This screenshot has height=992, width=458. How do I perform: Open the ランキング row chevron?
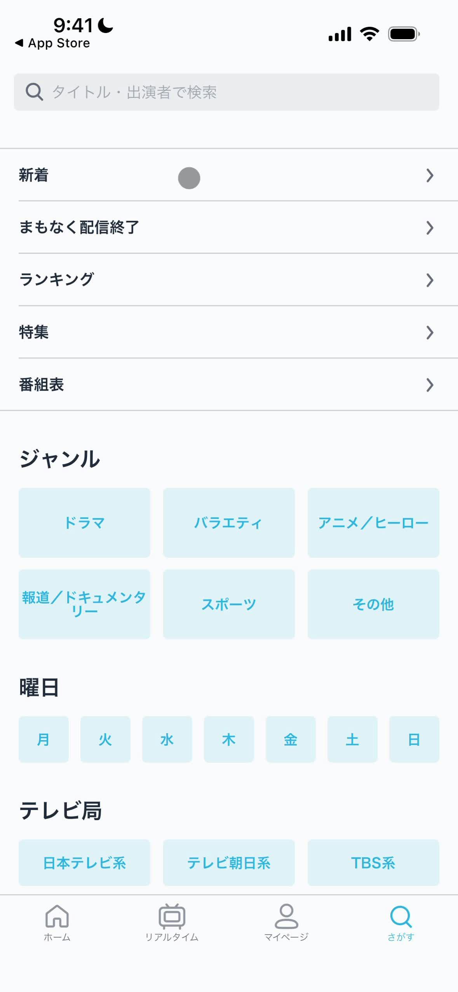[429, 280]
